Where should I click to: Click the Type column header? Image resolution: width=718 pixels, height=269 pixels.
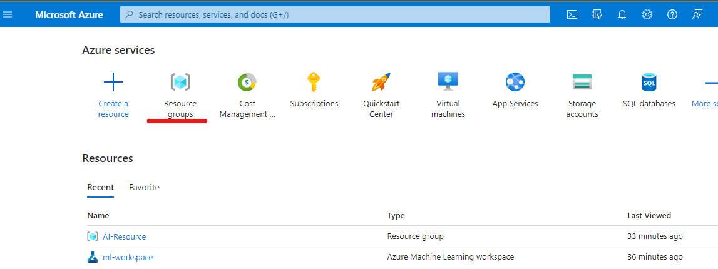pyautogui.click(x=396, y=215)
